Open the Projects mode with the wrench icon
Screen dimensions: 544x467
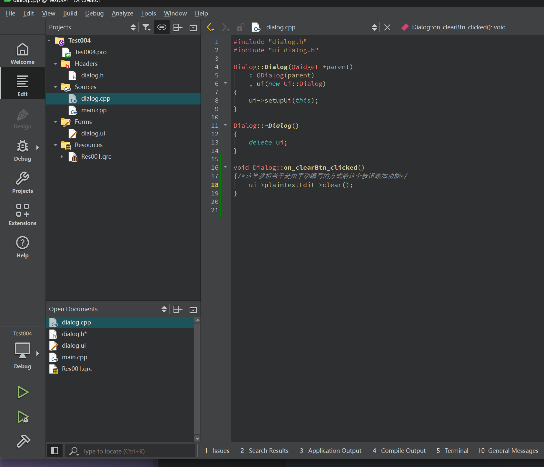[x=23, y=183]
